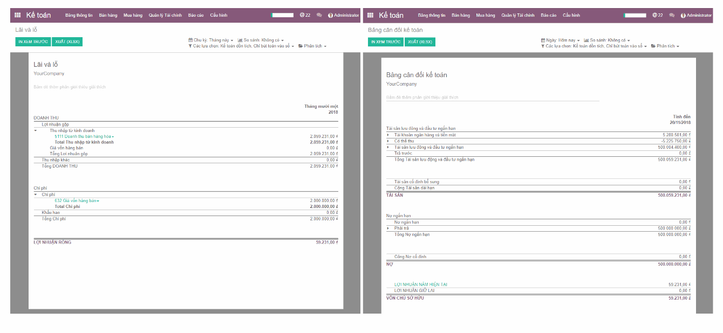Open Phân tích via its folder icon
Image resolution: width=723 pixels, height=333 pixels.
(x=301, y=46)
